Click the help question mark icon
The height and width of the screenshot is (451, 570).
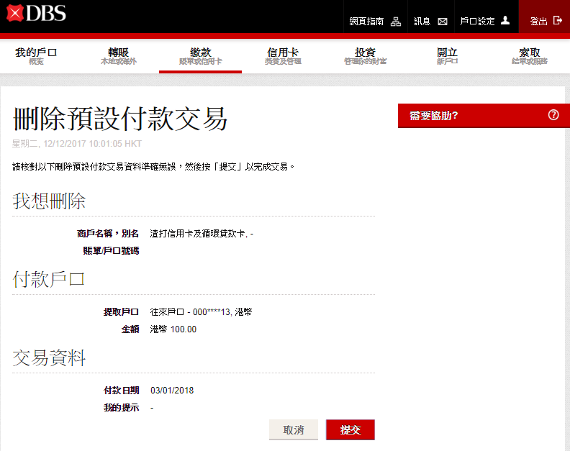pyautogui.click(x=553, y=115)
